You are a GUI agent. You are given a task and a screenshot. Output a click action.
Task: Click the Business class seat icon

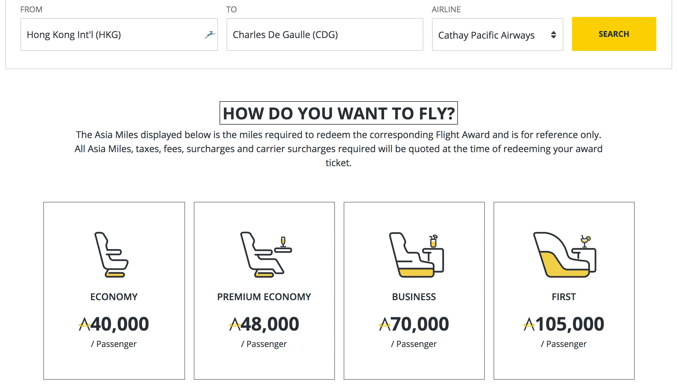coord(416,255)
